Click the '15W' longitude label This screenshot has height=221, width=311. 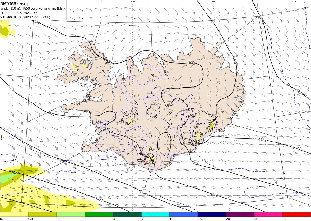coord(213,2)
